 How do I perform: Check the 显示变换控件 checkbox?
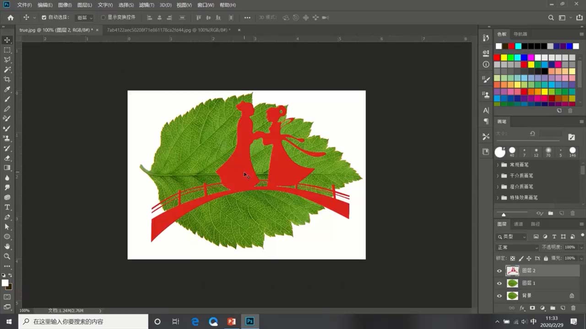tap(103, 18)
